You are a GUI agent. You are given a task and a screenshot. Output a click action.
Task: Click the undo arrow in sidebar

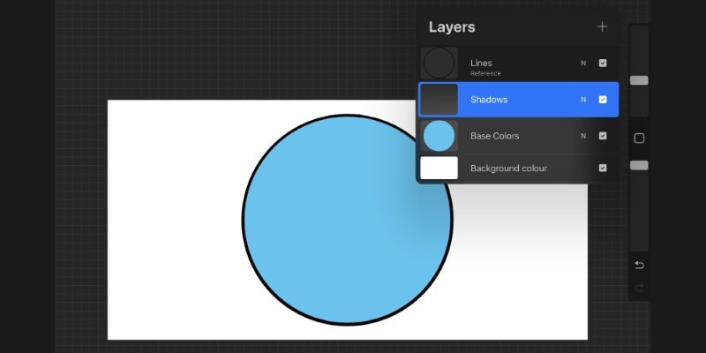[639, 266]
